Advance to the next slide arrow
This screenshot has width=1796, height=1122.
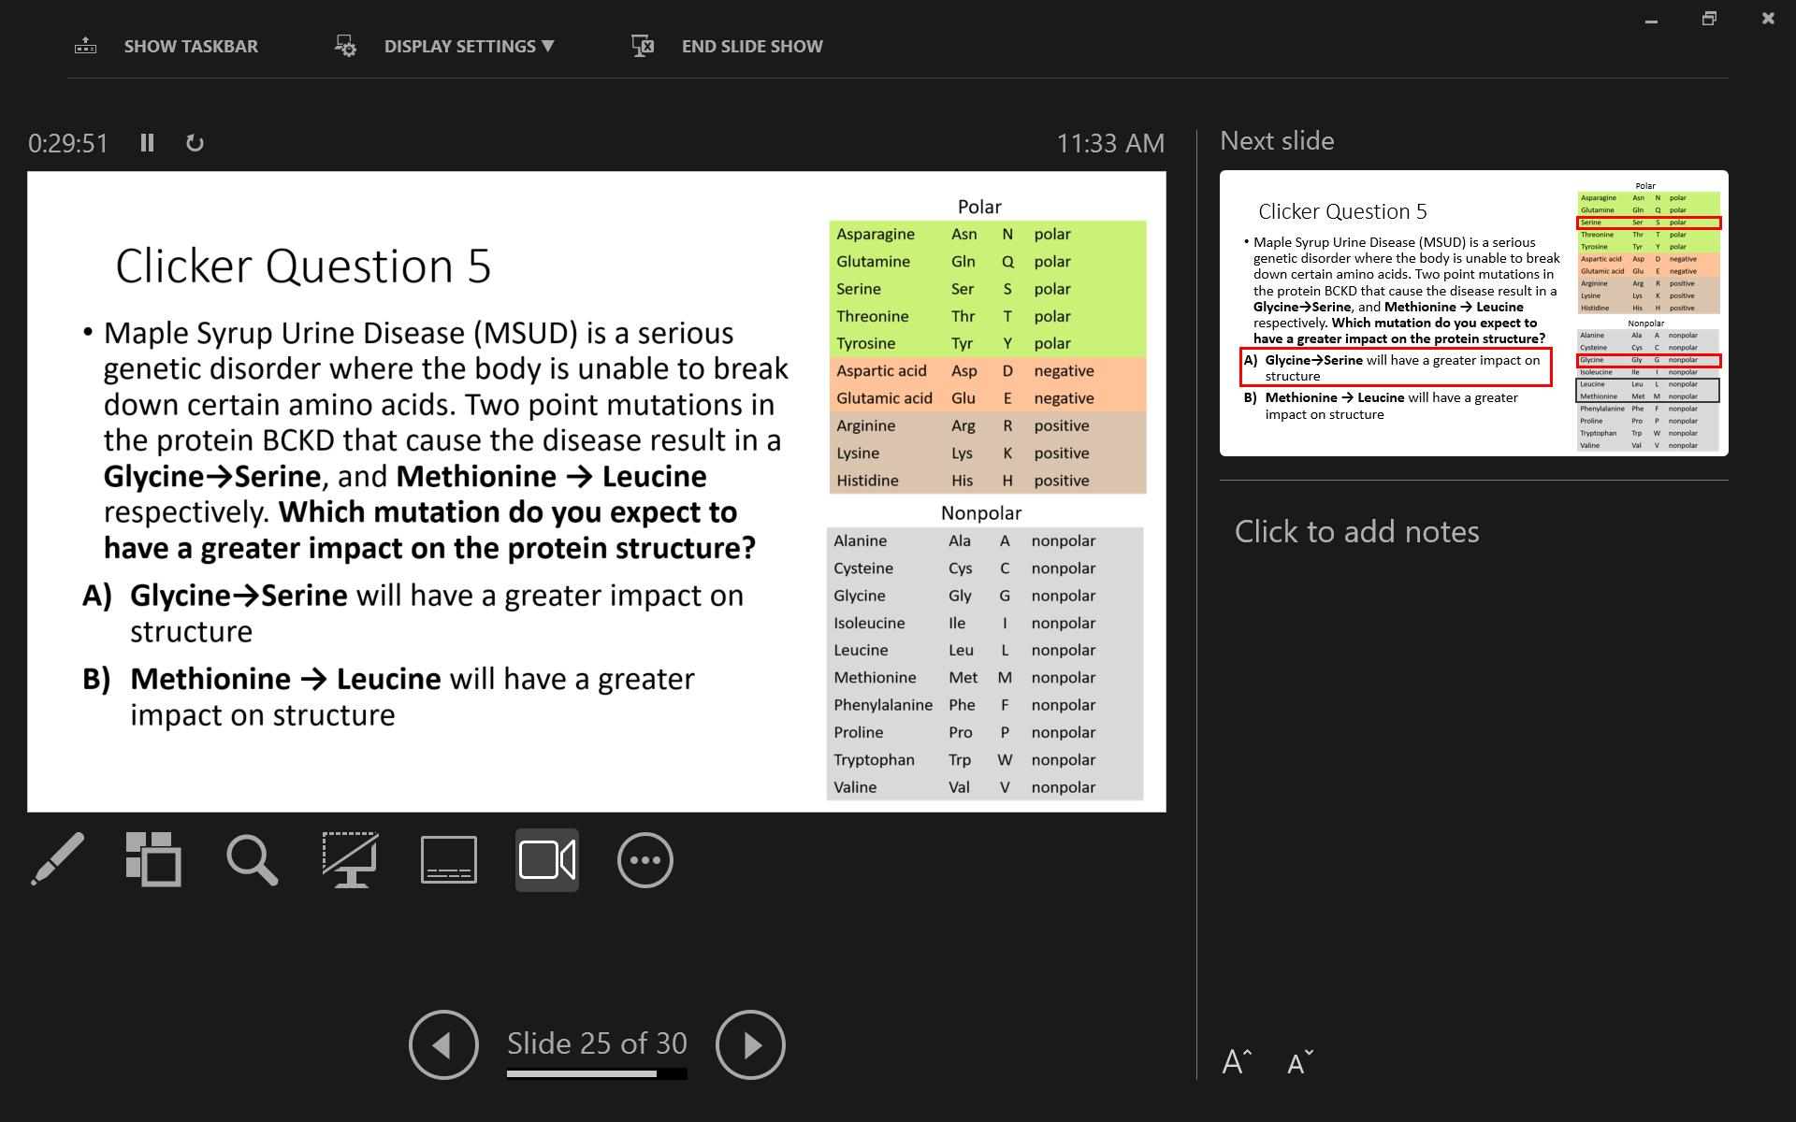(750, 1044)
